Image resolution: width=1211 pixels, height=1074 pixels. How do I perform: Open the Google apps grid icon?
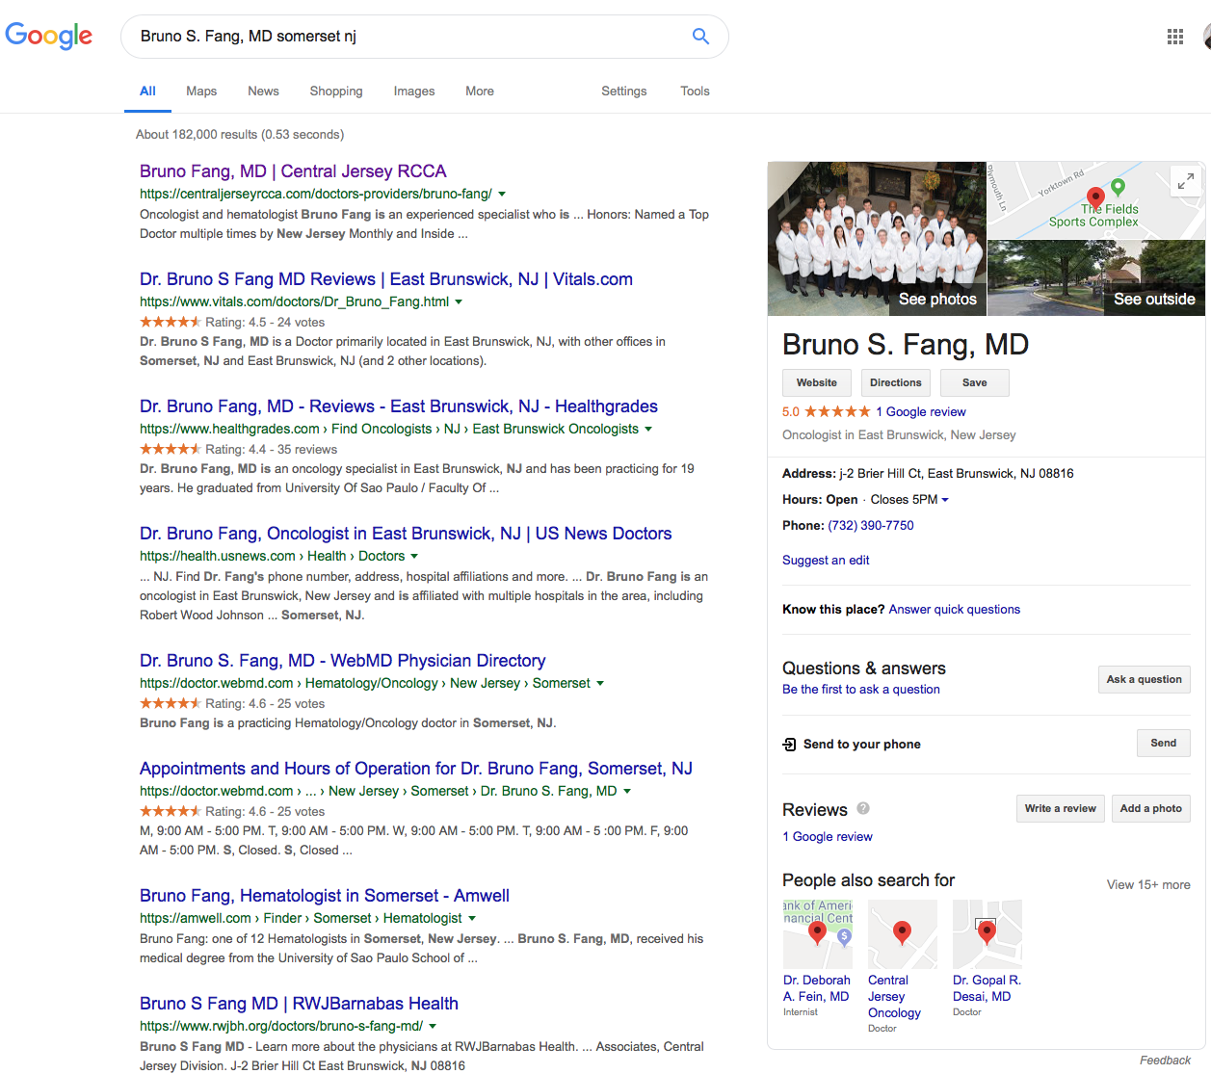(1174, 37)
